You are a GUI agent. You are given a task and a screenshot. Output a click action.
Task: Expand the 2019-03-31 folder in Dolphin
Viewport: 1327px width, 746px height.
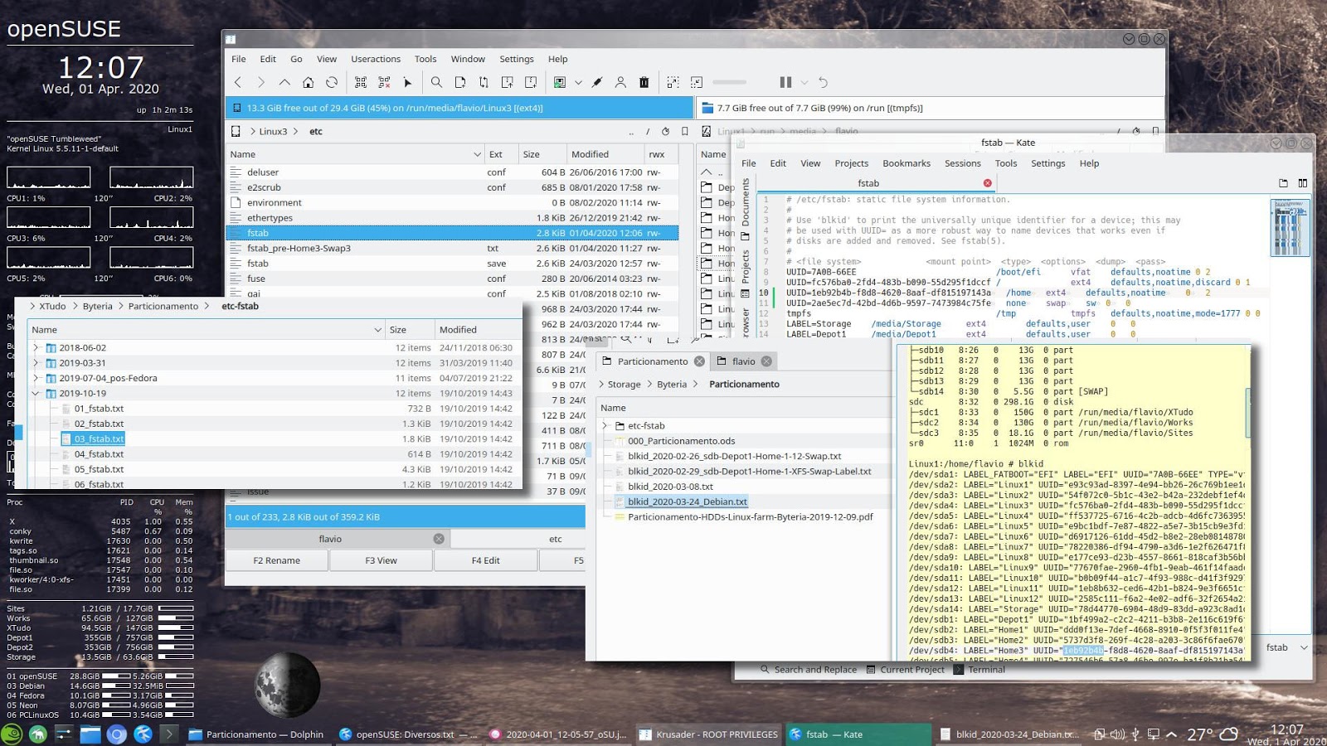point(36,363)
